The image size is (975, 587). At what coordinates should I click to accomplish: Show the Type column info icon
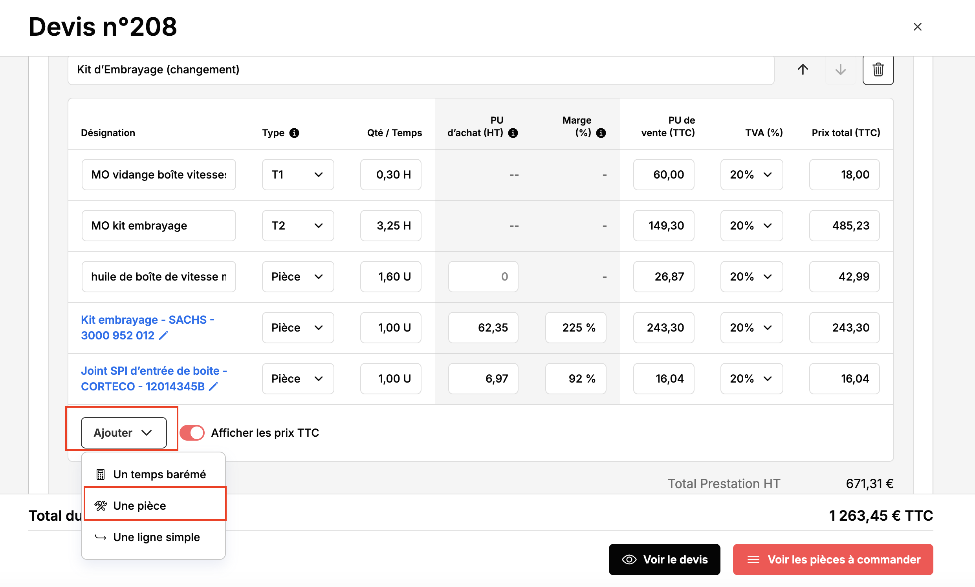pyautogui.click(x=294, y=133)
